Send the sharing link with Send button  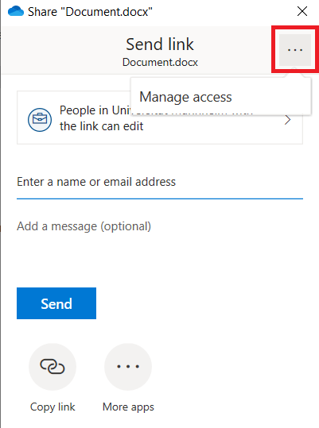(x=56, y=303)
